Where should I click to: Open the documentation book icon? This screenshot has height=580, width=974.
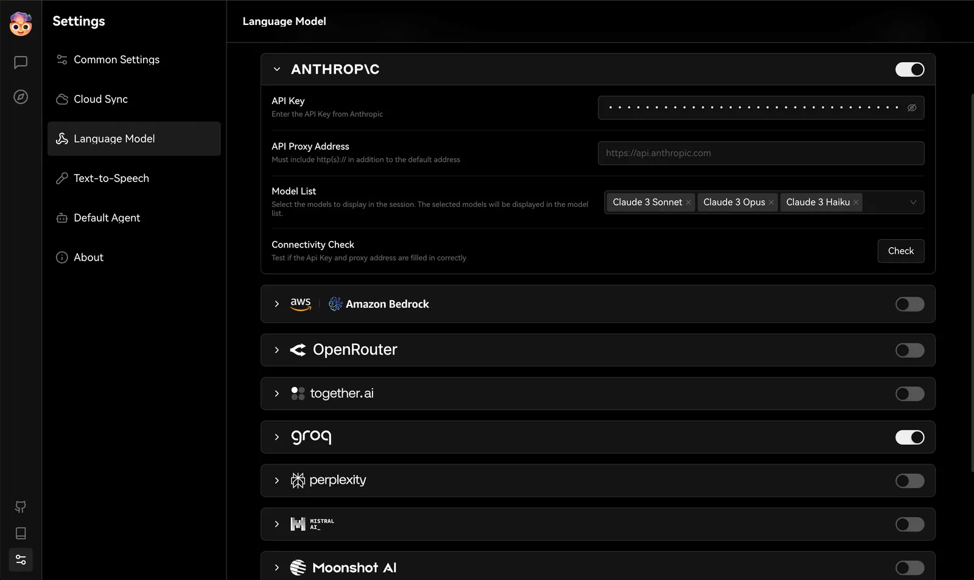click(21, 533)
